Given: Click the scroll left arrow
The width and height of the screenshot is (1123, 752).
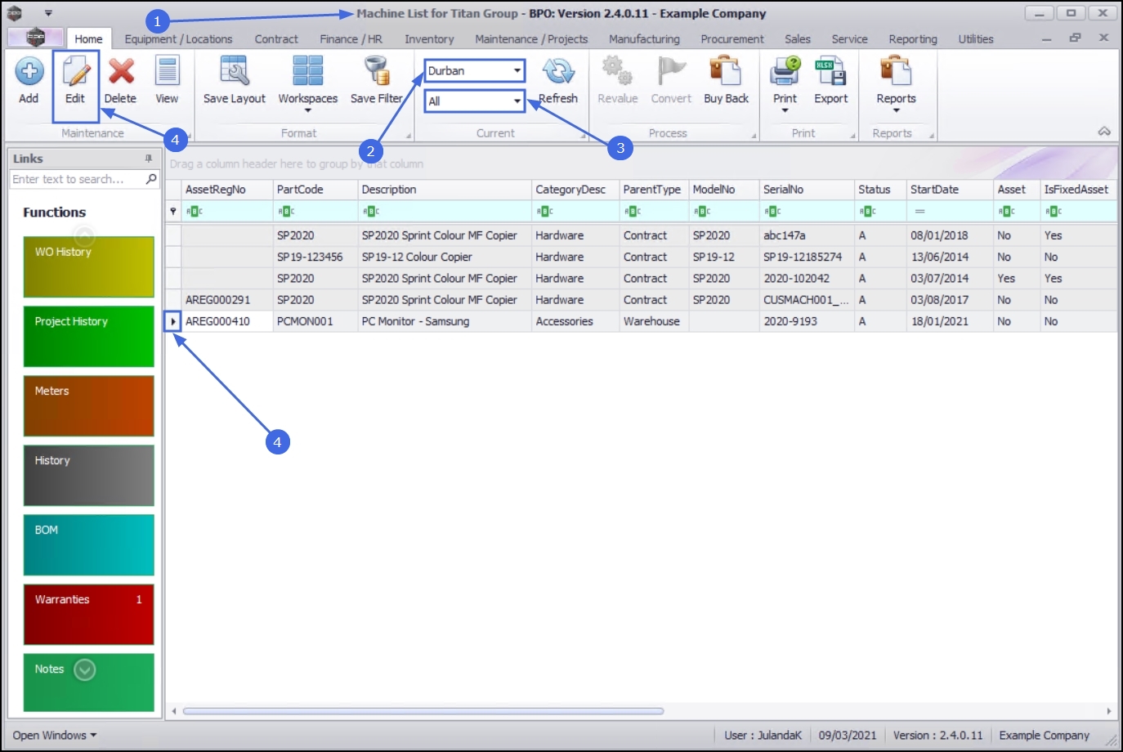Looking at the screenshot, I should click(x=173, y=711).
